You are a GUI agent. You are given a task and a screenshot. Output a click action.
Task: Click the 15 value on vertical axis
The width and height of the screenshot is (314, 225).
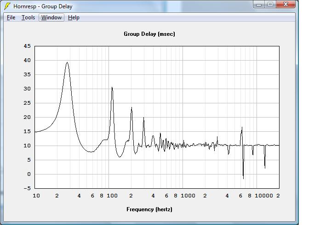(27, 131)
